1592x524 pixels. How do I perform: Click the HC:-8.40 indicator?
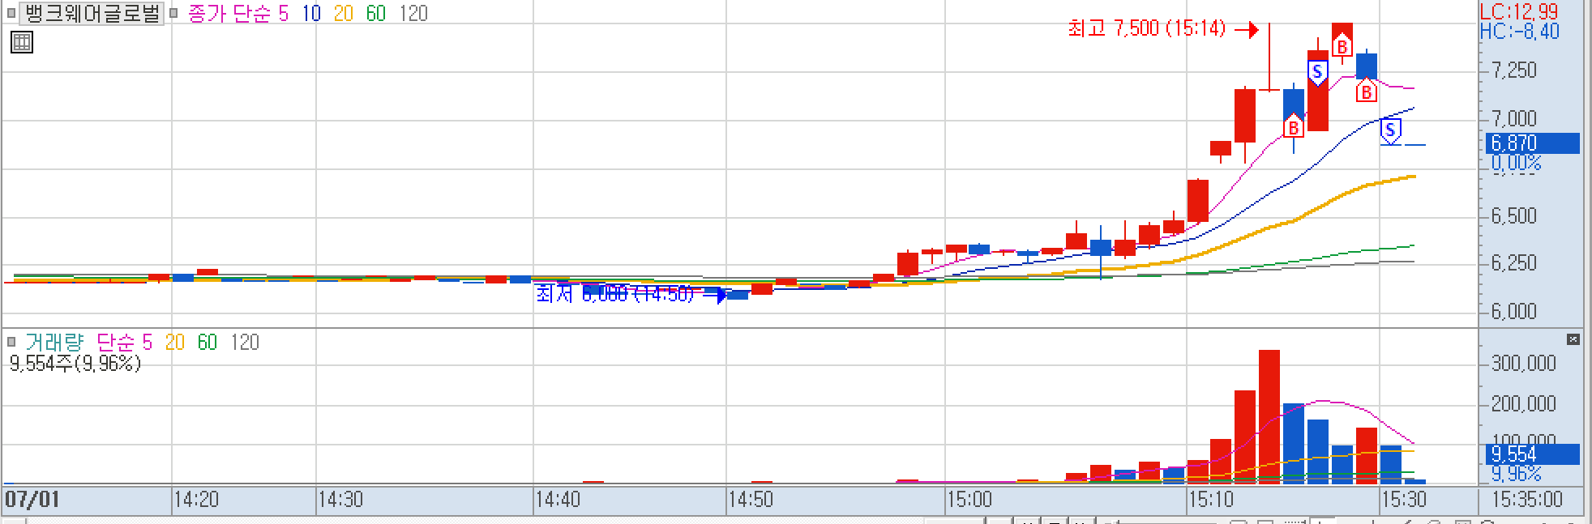pyautogui.click(x=1520, y=32)
